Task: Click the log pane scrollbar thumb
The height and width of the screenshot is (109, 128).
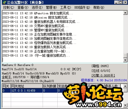Action: click(125, 55)
